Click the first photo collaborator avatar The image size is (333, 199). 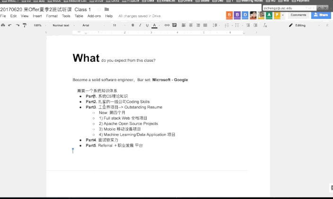pos(253,15)
